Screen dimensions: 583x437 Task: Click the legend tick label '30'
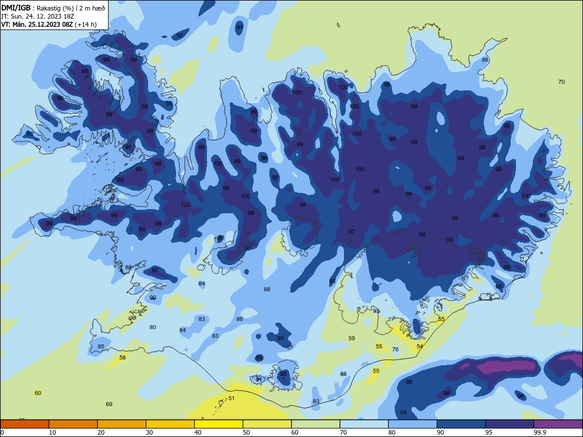[x=149, y=432]
